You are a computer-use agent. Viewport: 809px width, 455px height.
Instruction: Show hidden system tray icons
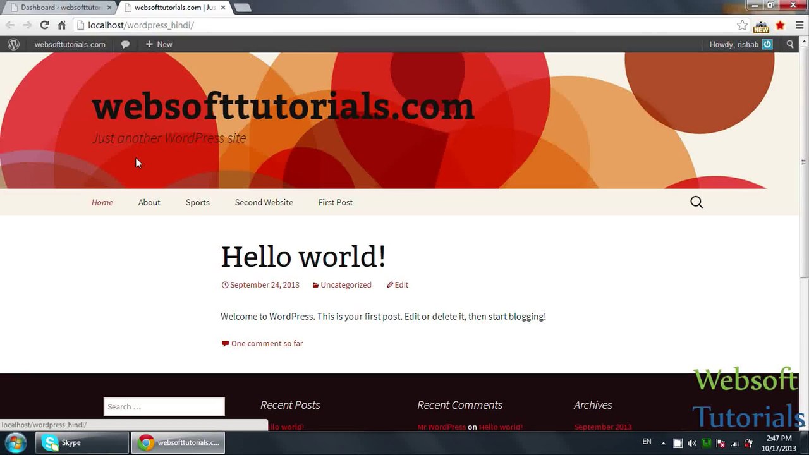point(663,443)
